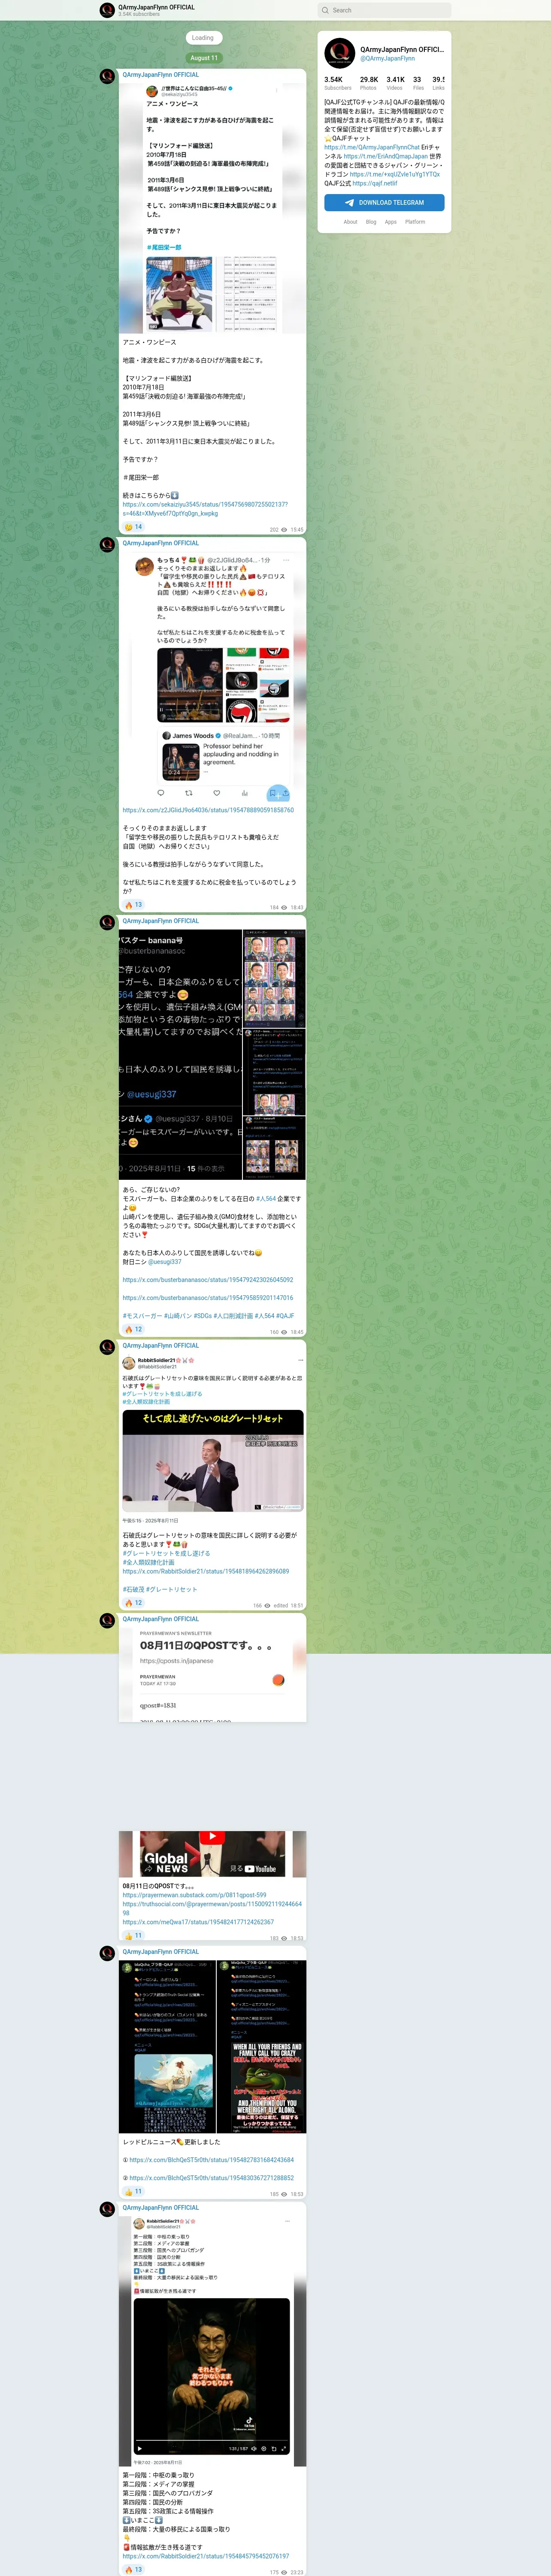Viewport: 551px width, 2576px height.
Task: Click the 15:45 post timestamp
Action: pyautogui.click(x=297, y=530)
